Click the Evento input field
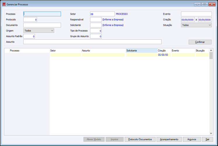This screenshot has height=146, width=218. (196, 14)
